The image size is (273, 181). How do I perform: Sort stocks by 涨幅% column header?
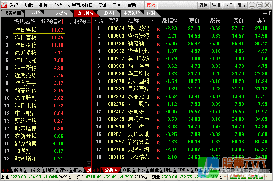(169, 21)
